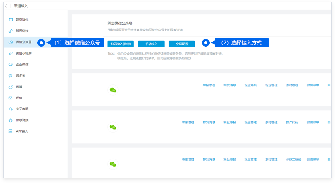Go to 信息对接 in the sidebar
The height and width of the screenshot is (183, 335).
click(22, 120)
